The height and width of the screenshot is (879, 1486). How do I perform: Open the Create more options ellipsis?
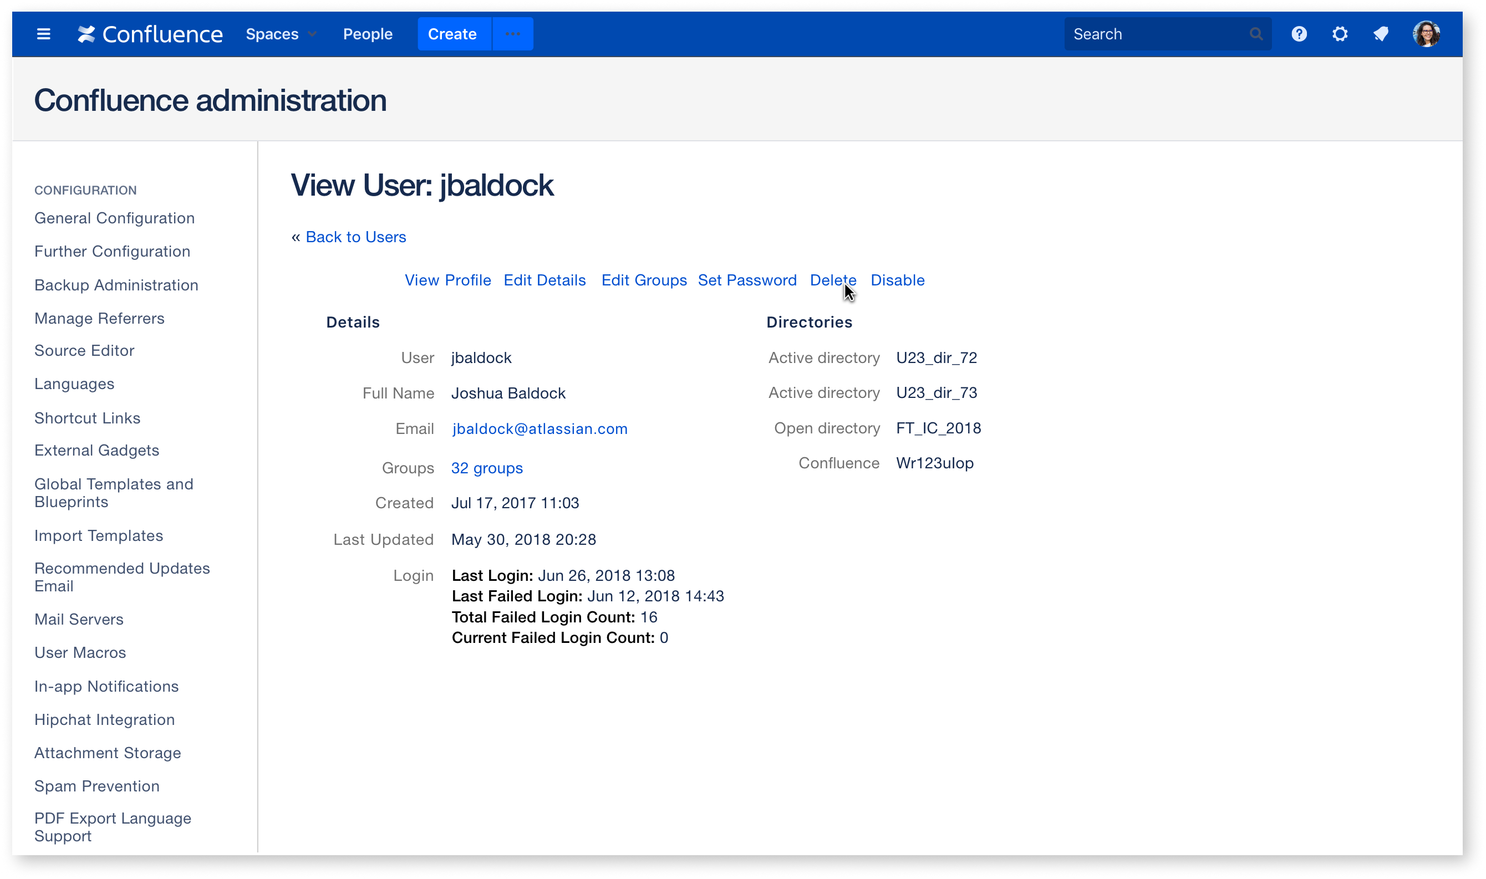[x=512, y=34]
